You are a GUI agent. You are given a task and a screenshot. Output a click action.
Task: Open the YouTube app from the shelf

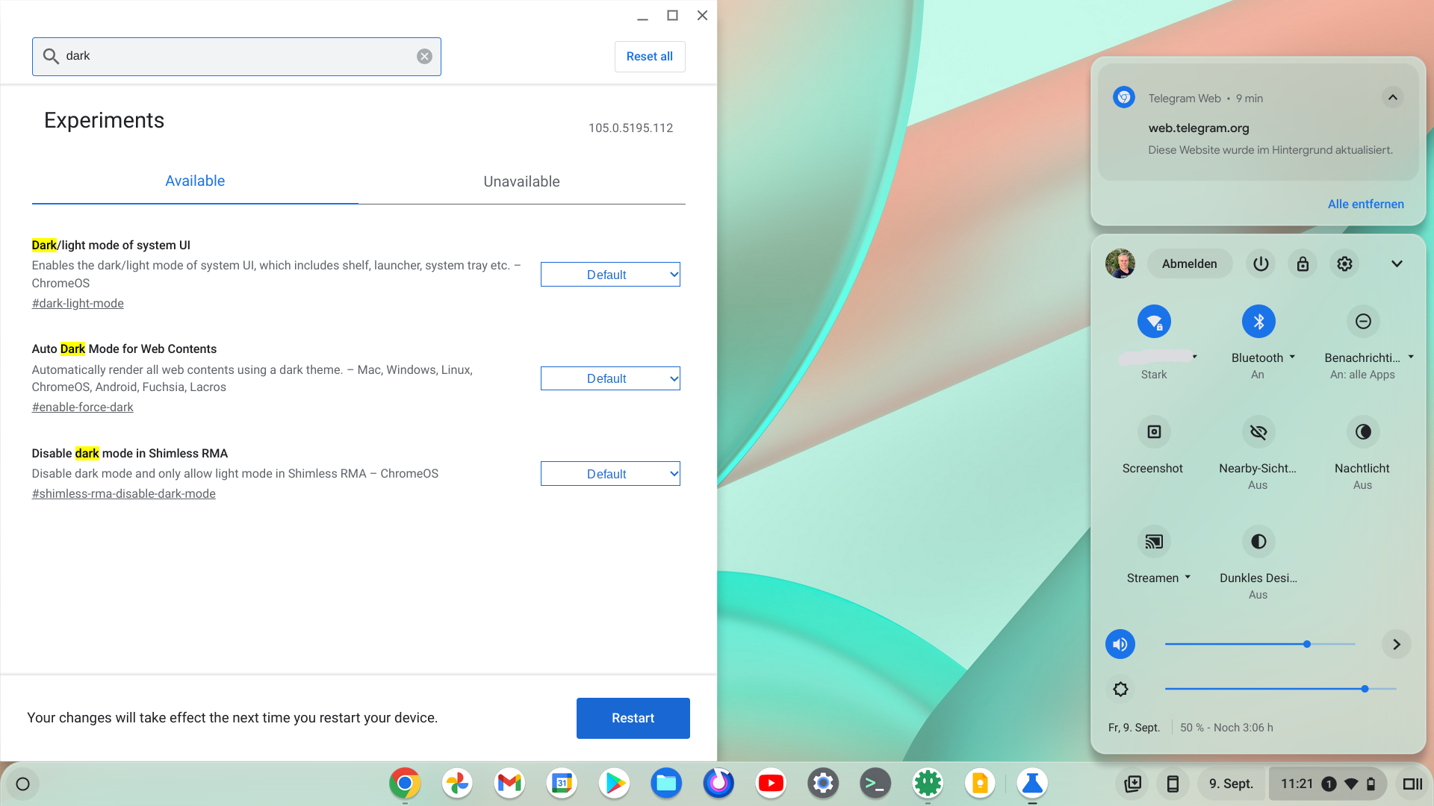[771, 784]
